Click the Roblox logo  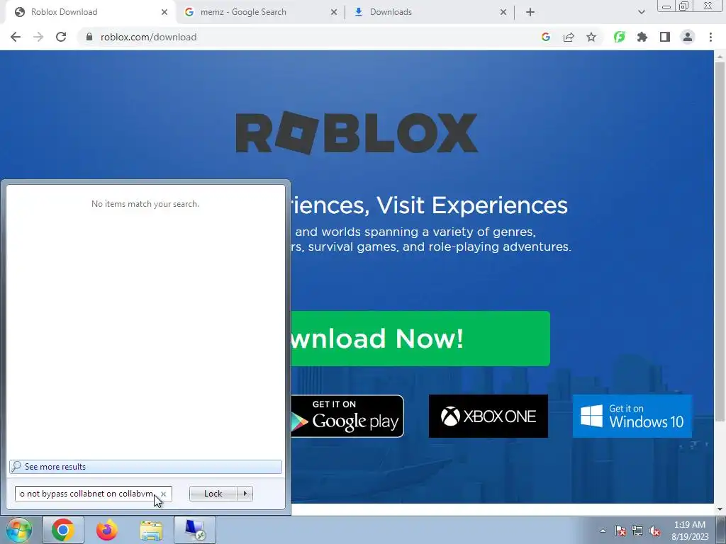point(357,132)
